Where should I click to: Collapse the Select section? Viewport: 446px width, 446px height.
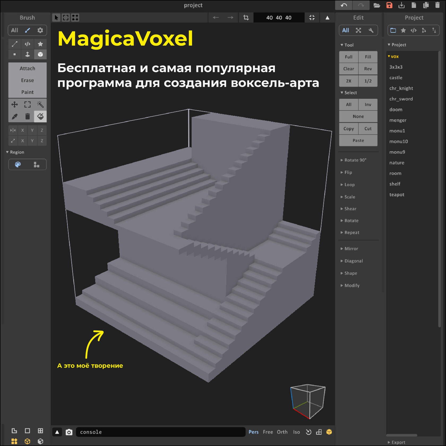pos(349,93)
